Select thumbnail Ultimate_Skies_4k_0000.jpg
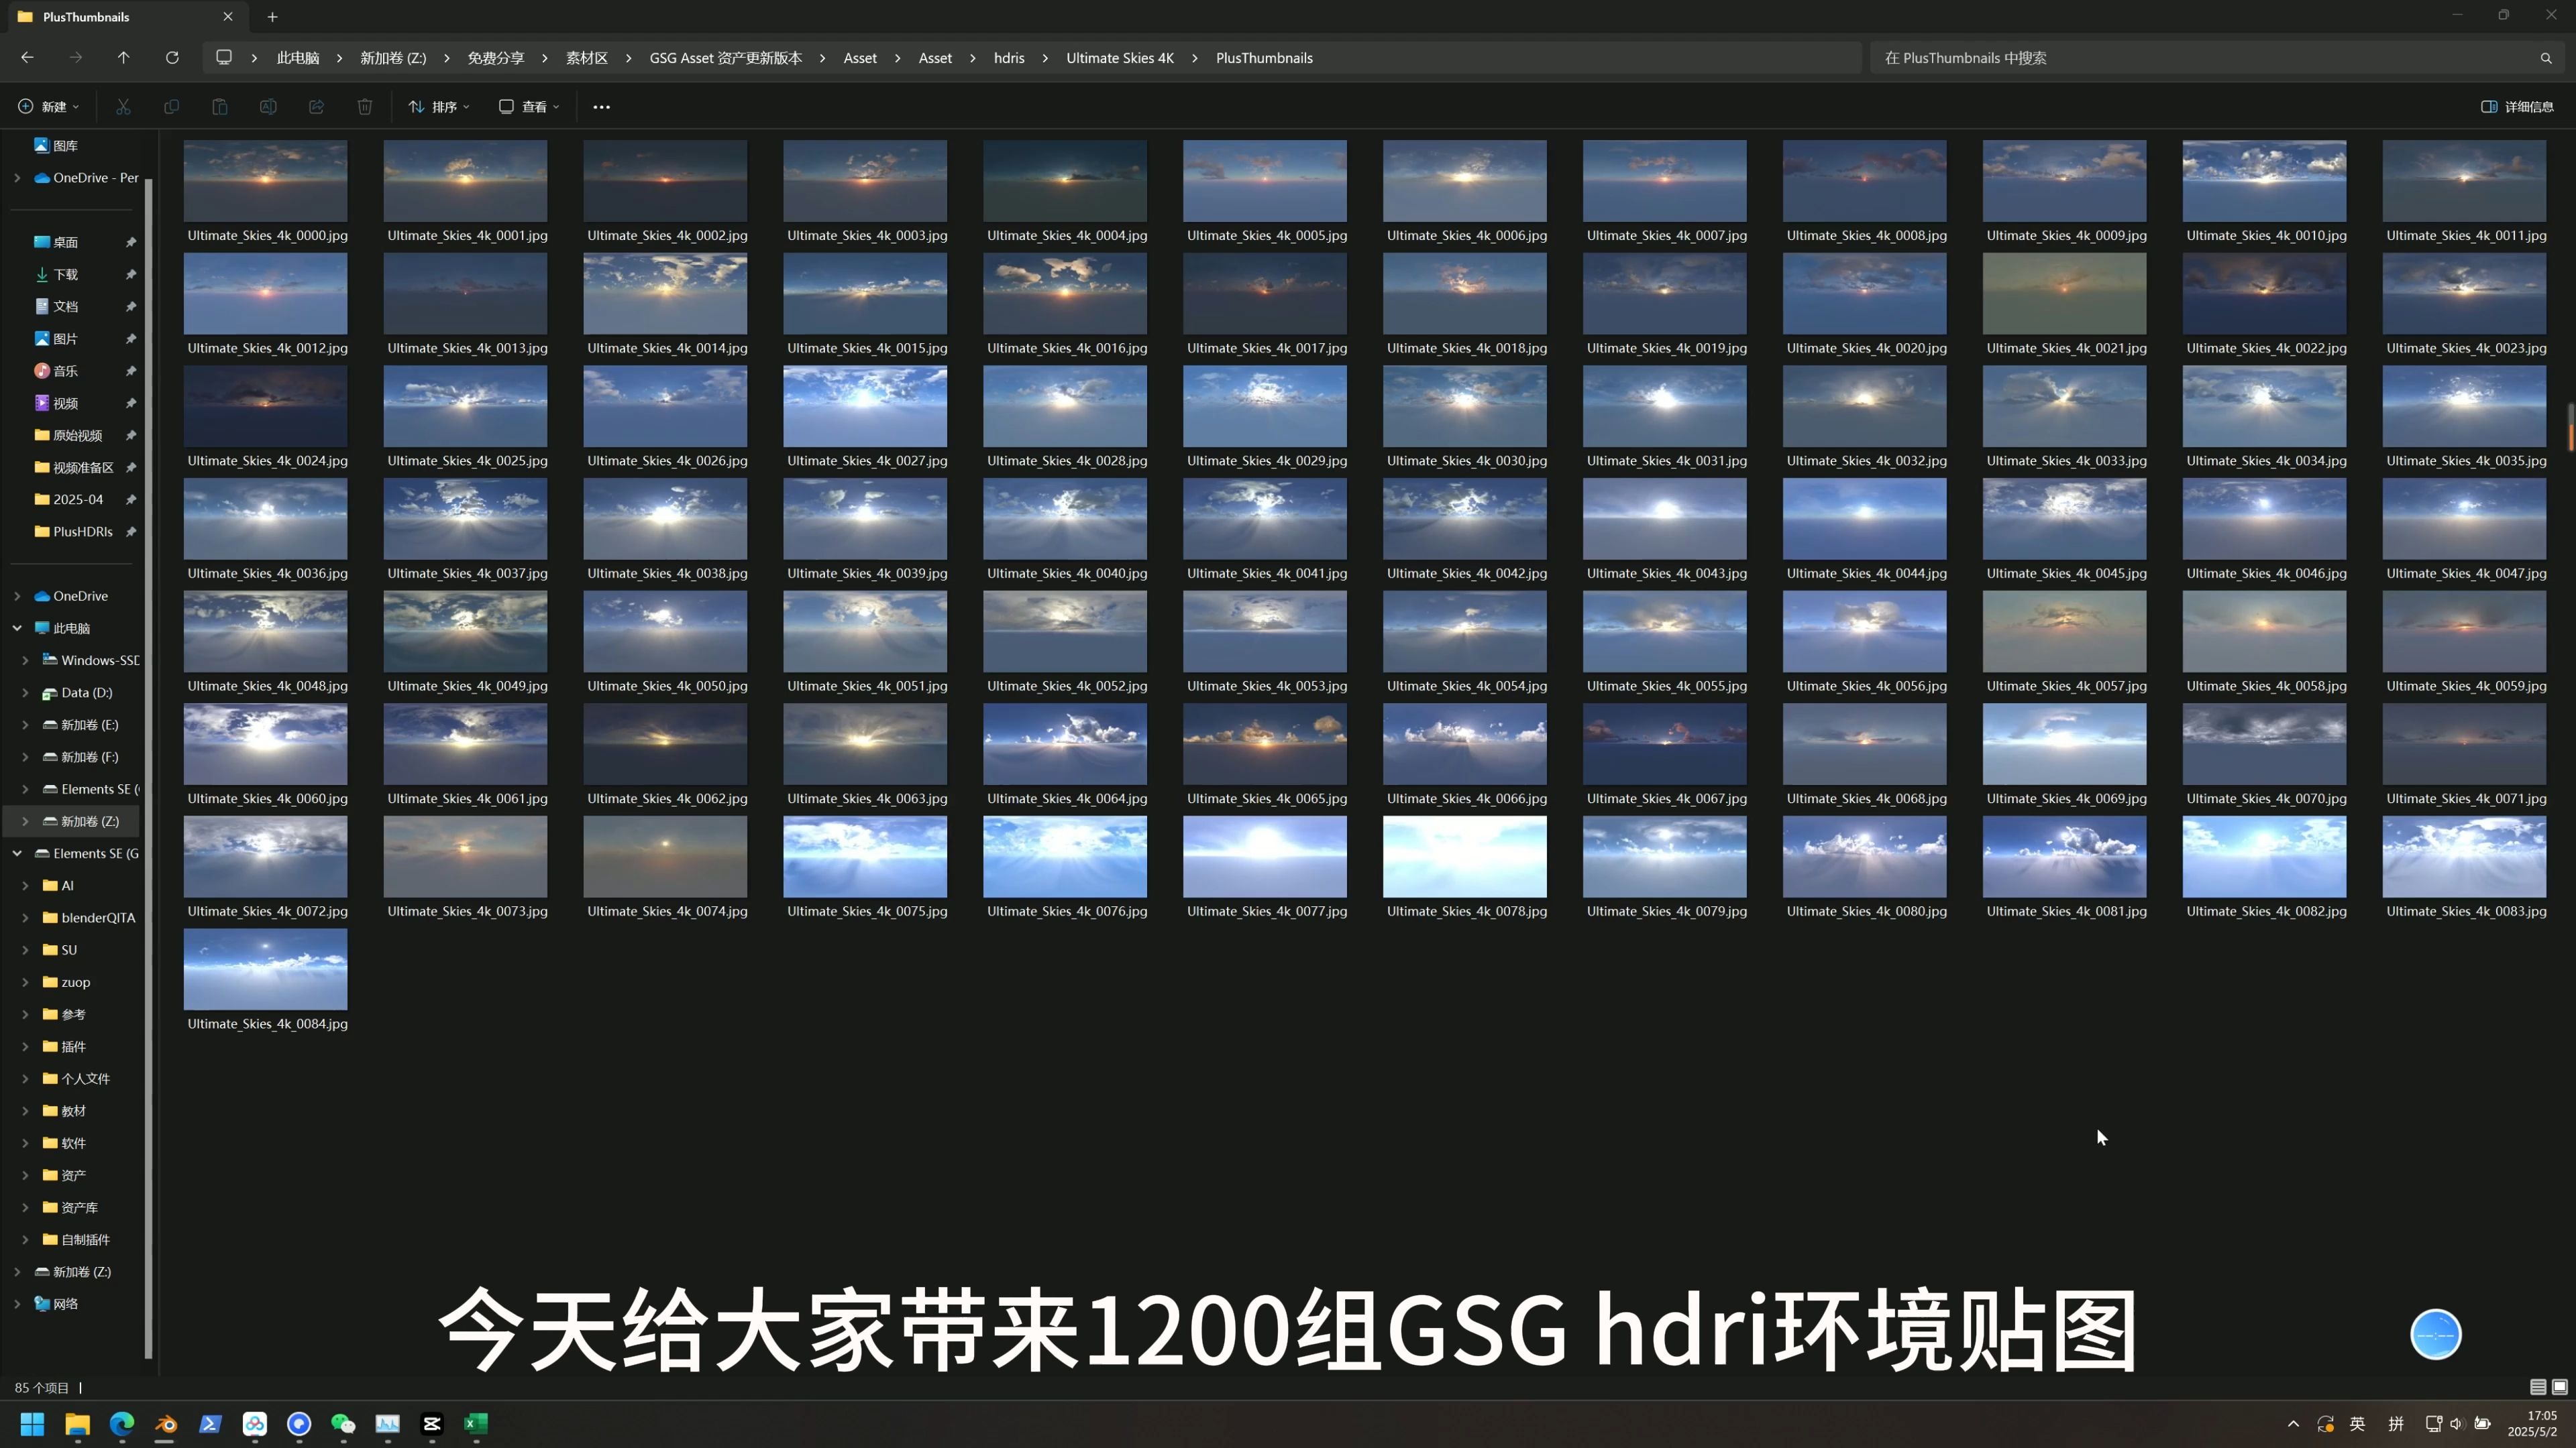The image size is (2576, 1448). tap(265, 181)
